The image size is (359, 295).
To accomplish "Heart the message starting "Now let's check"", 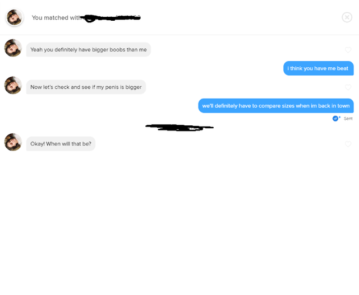I will point(348,87).
